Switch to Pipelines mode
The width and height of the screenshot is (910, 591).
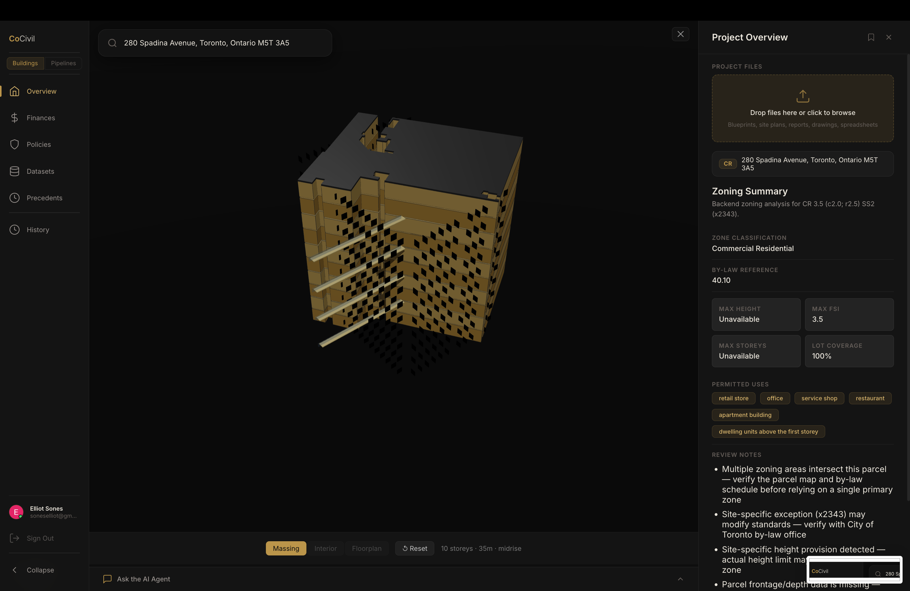point(63,63)
